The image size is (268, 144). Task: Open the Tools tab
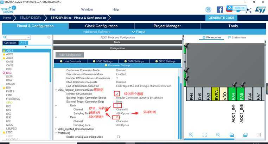tap(233, 26)
